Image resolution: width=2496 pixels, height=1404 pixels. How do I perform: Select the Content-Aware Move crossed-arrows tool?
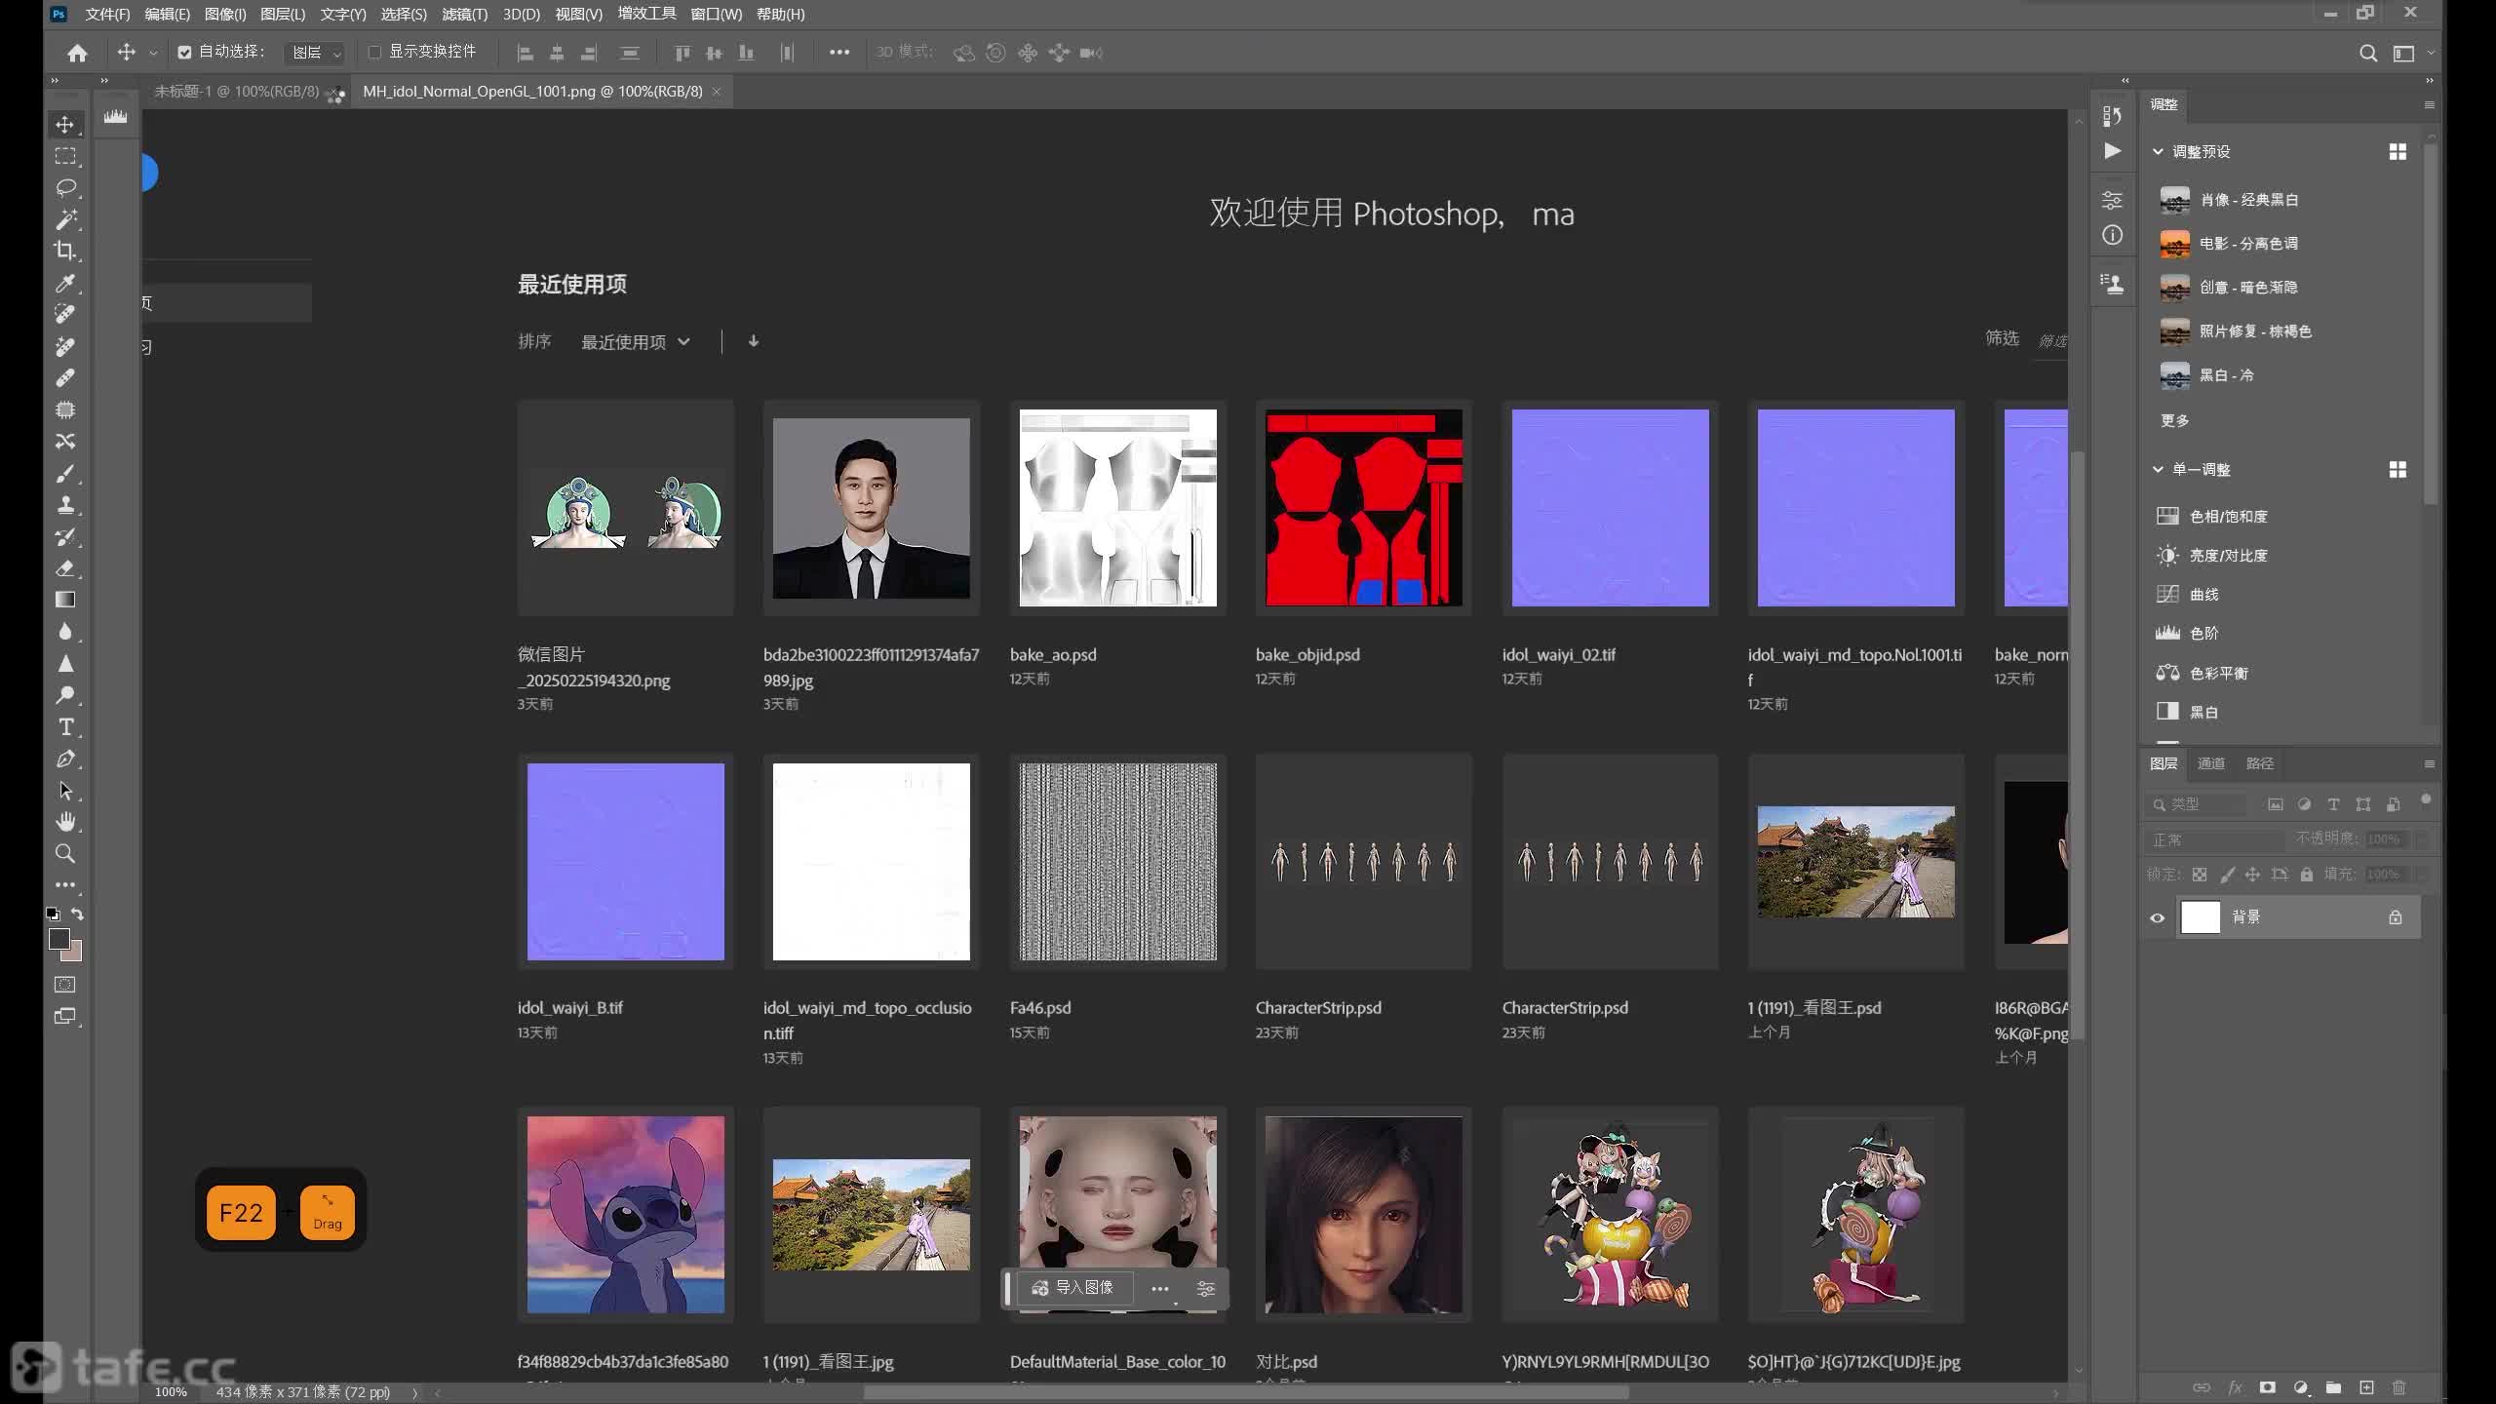65,441
